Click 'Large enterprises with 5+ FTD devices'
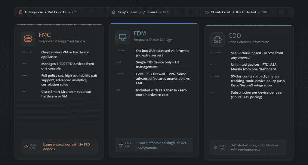The width and height of the screenshot is (308, 165). pyautogui.click(x=66, y=147)
